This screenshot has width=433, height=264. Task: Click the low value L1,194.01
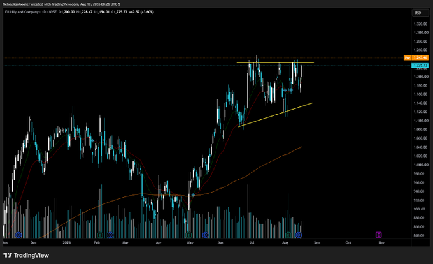click(102, 12)
